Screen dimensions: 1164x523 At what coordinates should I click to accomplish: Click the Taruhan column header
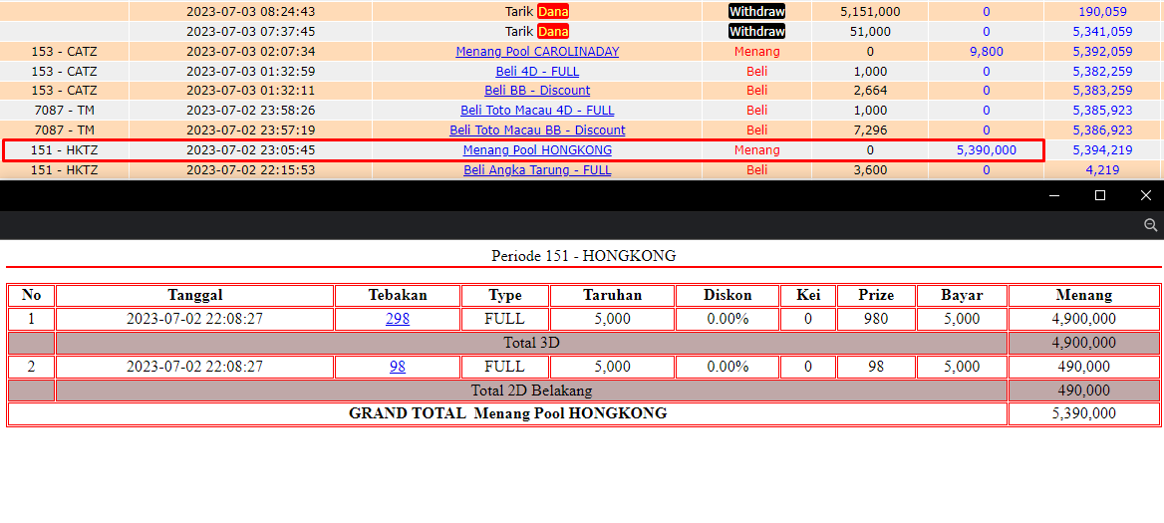click(x=613, y=295)
